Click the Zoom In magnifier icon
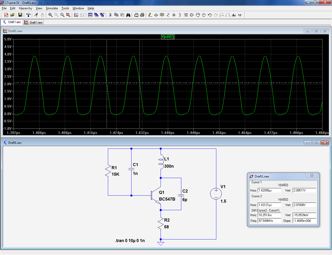The height and width of the screenshot is (255, 332). coord(50,15)
